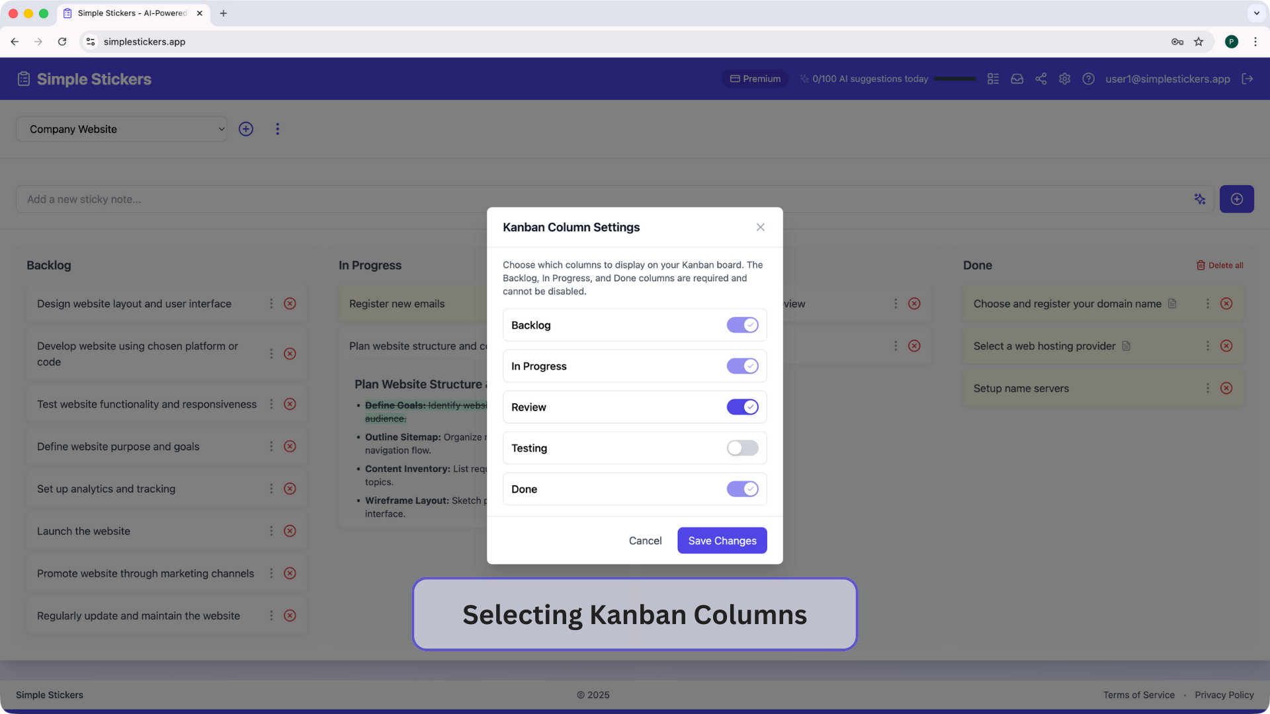Viewport: 1270px width, 714px height.
Task: Click the share icon in the top bar
Action: pos(1040,79)
